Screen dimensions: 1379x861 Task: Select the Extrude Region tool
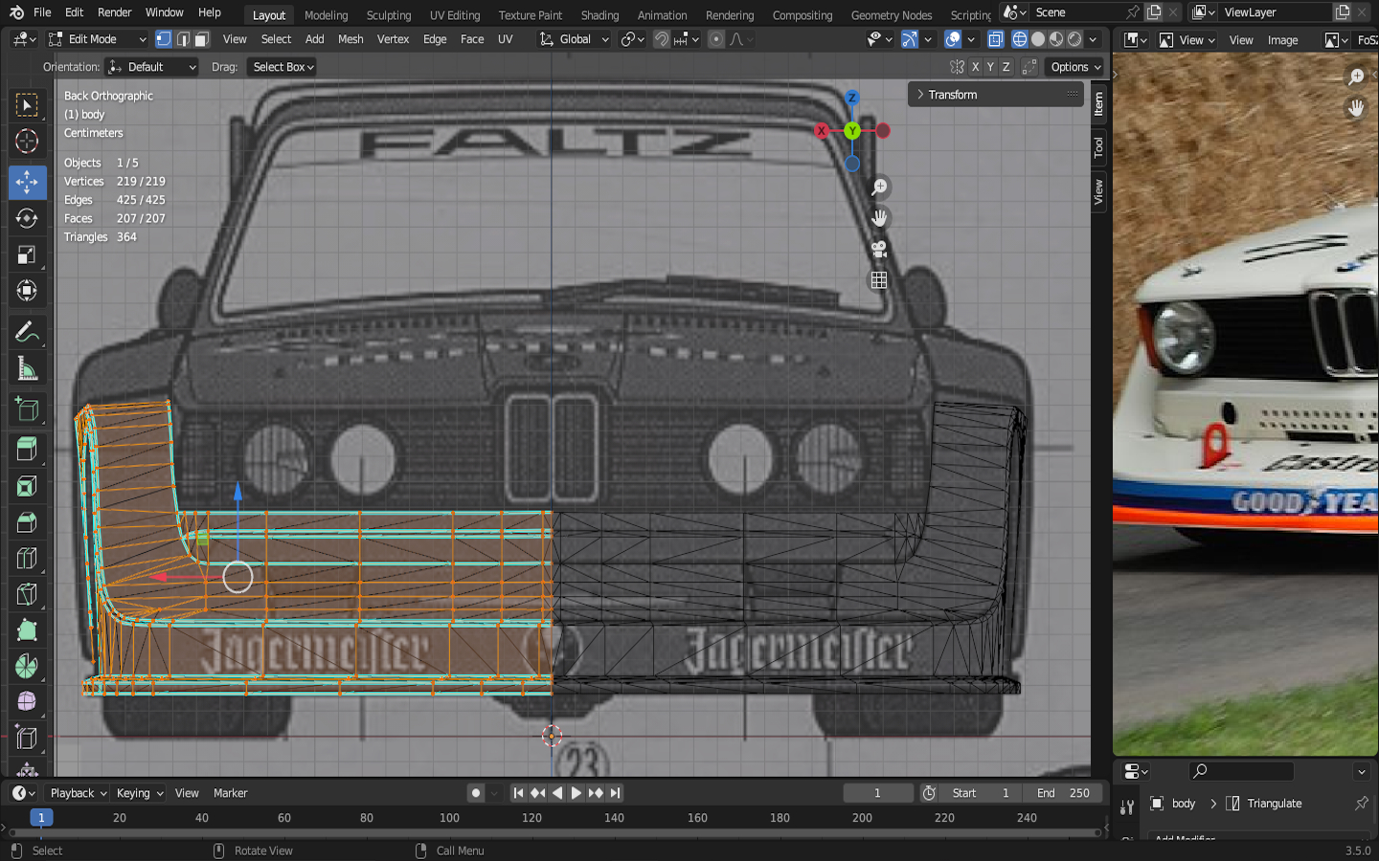[x=27, y=450]
